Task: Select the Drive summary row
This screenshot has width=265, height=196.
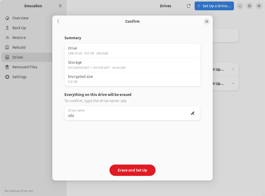Action: [x=132, y=51]
